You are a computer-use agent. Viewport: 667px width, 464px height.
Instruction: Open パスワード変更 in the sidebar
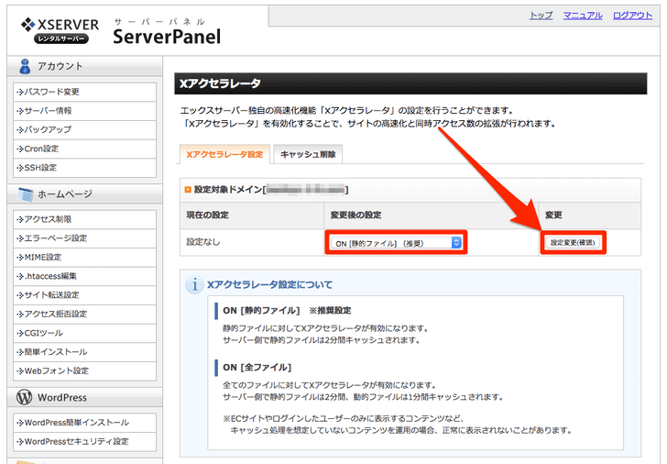coord(84,92)
